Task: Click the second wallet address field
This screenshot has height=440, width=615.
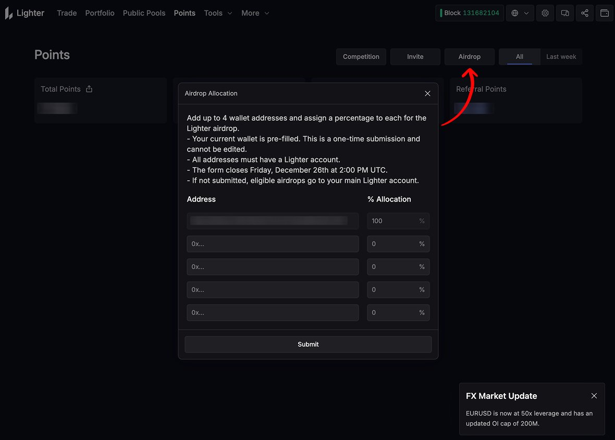Action: click(273, 244)
